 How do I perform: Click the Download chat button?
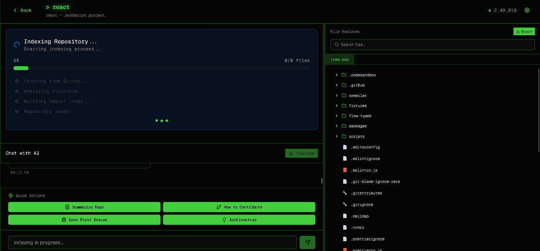pyautogui.click(x=301, y=153)
